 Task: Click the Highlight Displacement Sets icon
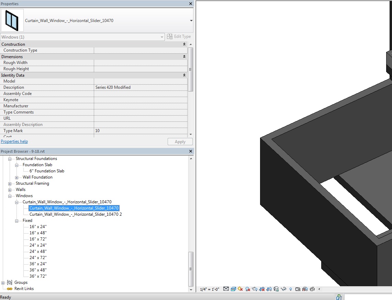(x=312, y=289)
